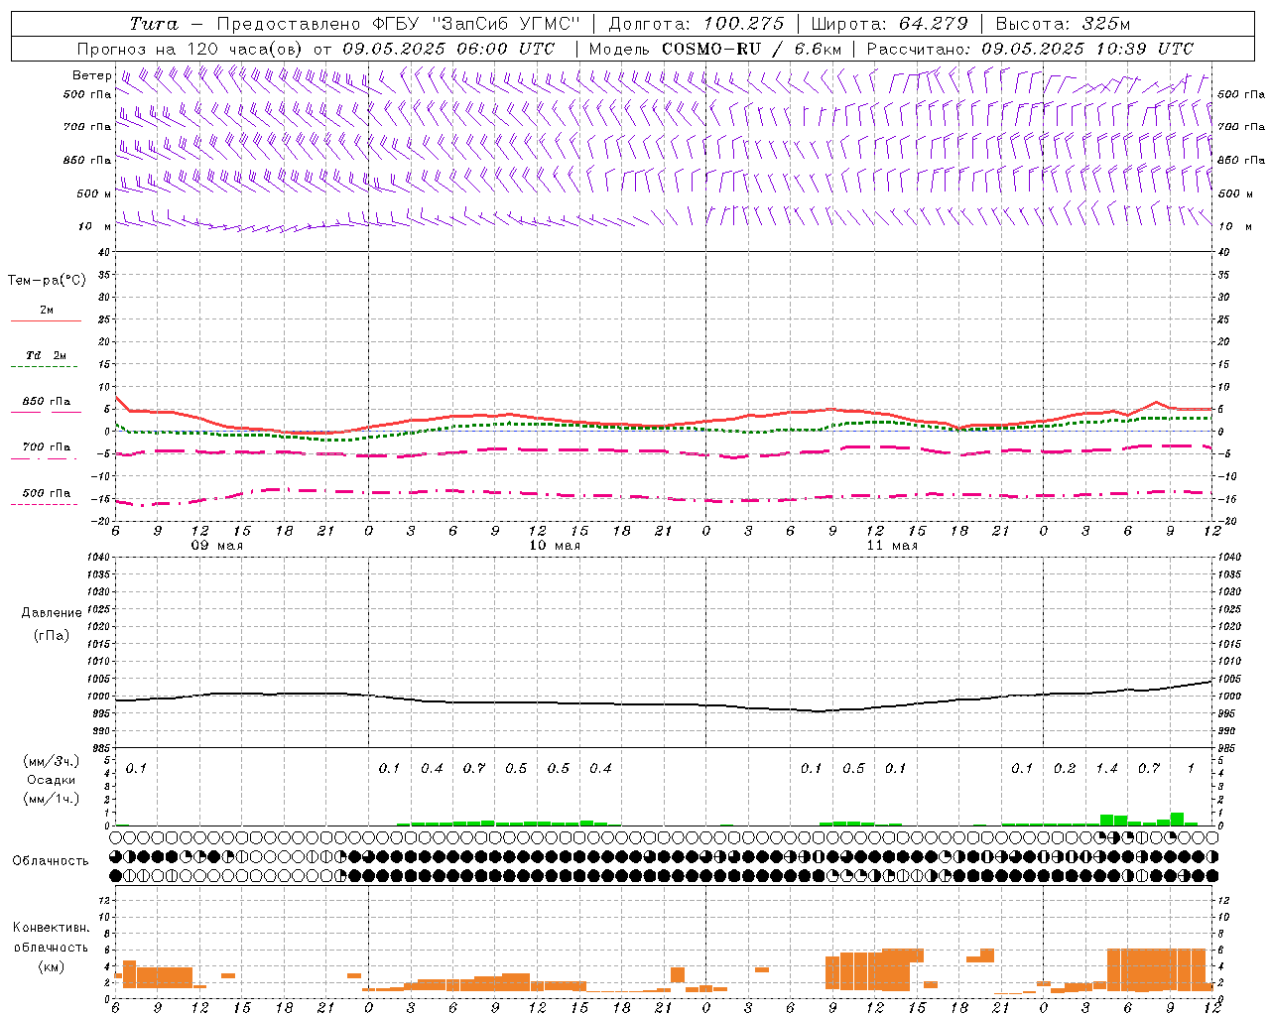Click the "Облачность" cloud cover label

51,861
